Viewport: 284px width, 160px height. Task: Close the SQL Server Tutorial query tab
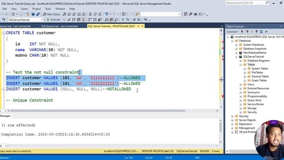[142, 26]
